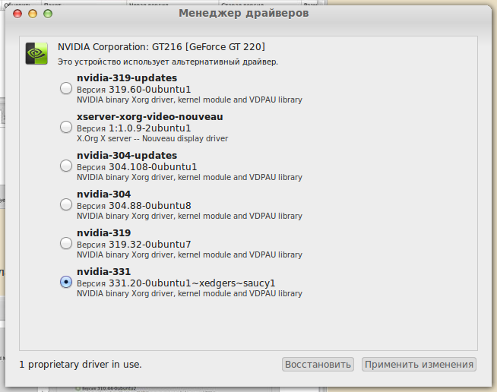Close the Менеджер драйверов window
This screenshot has height=392, width=497.
[x=17, y=14]
